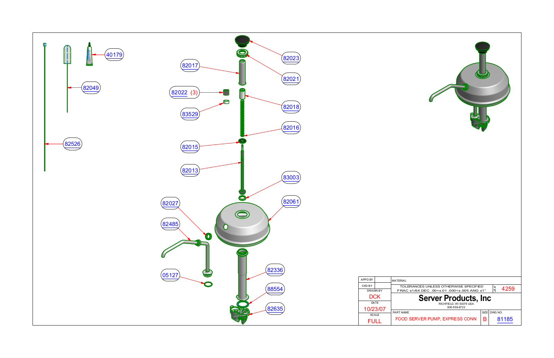Select the plunger rod part
554x358 pixels.
point(242,169)
